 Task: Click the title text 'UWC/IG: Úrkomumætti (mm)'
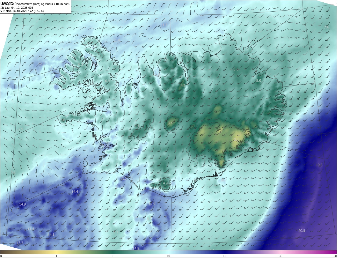(20, 3)
